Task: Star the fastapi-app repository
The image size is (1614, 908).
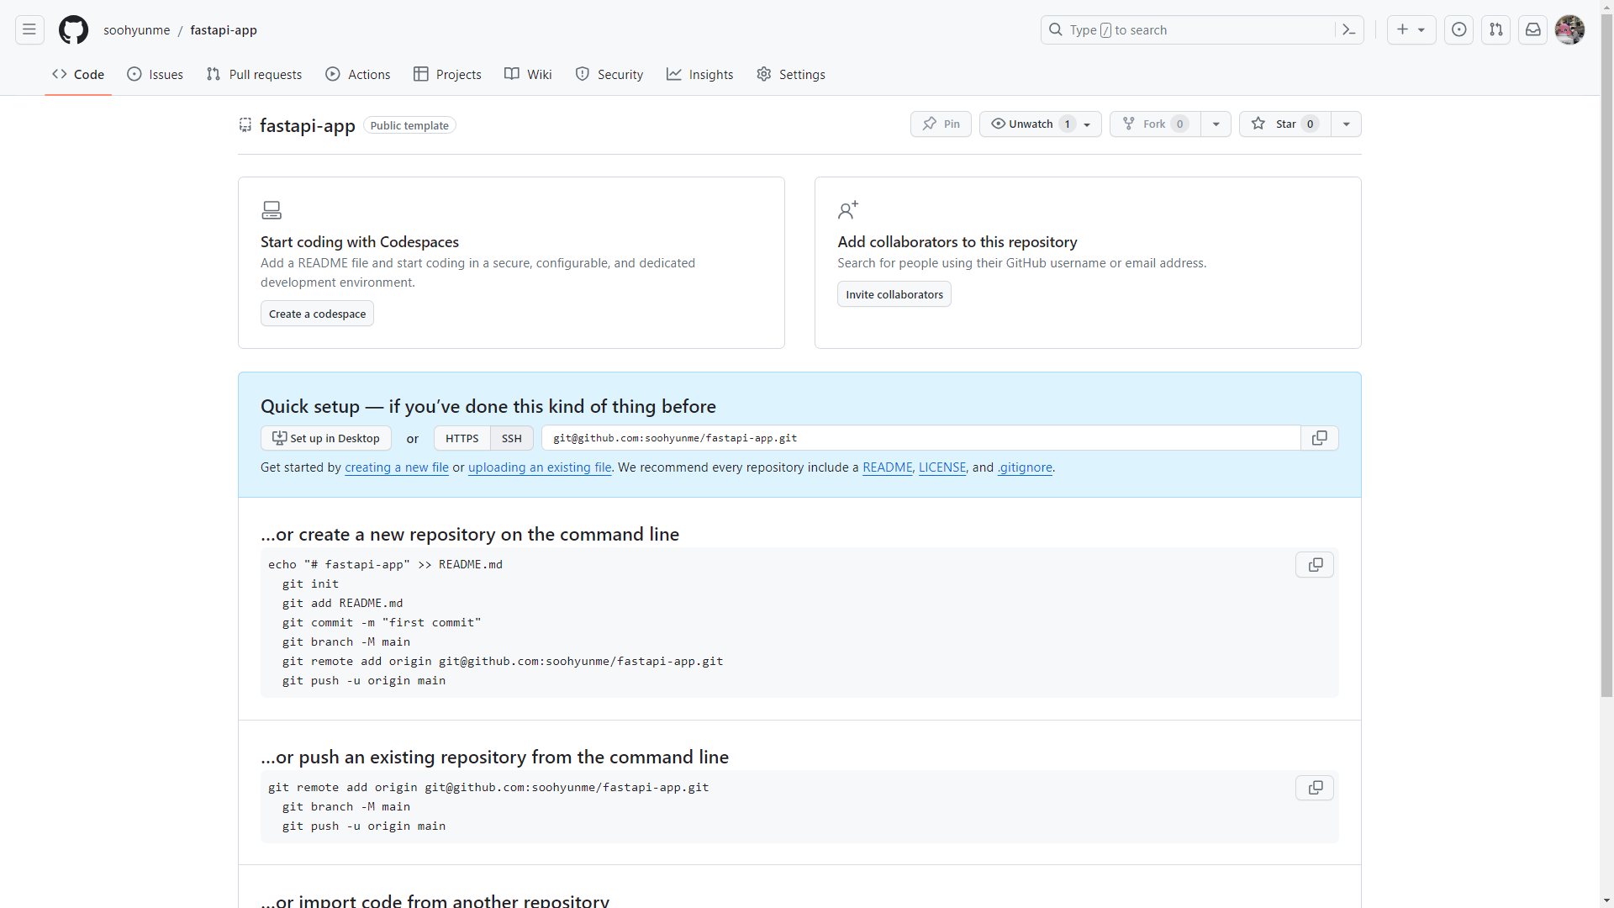Action: tap(1285, 124)
